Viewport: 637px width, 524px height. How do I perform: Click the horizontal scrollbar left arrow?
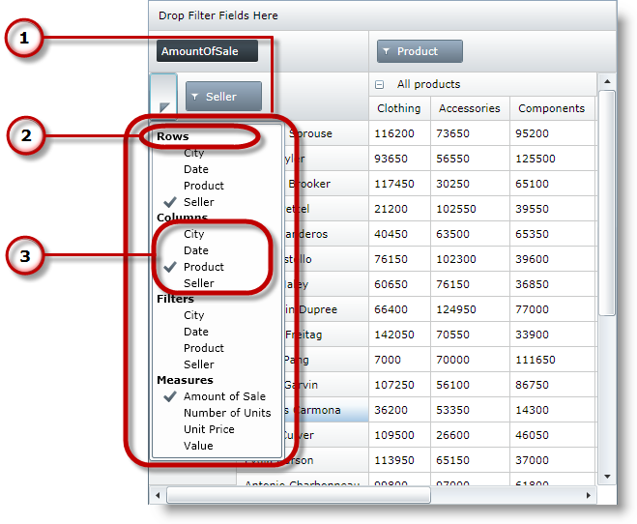pos(157,495)
